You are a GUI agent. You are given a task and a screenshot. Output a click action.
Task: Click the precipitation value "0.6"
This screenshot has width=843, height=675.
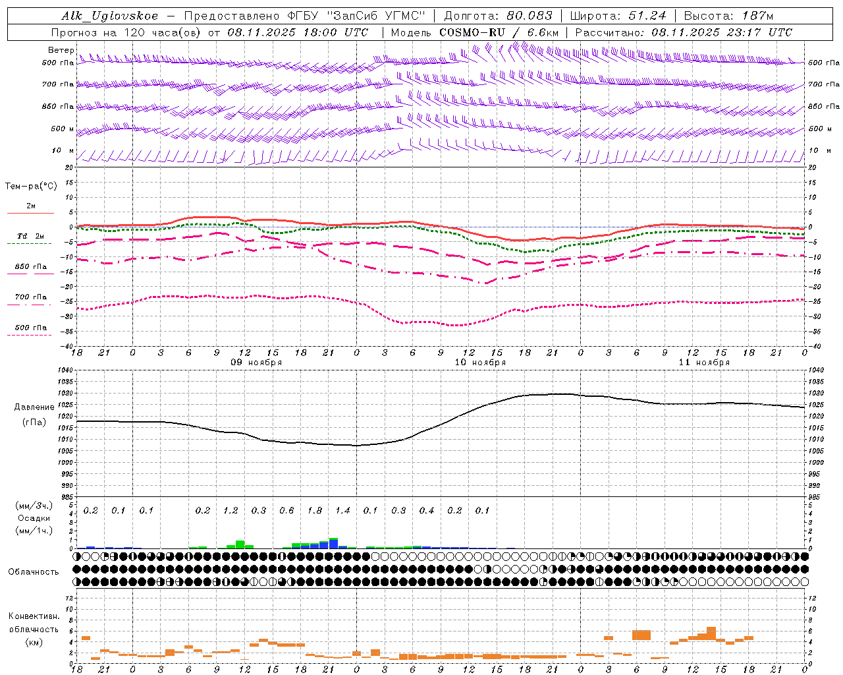(286, 511)
